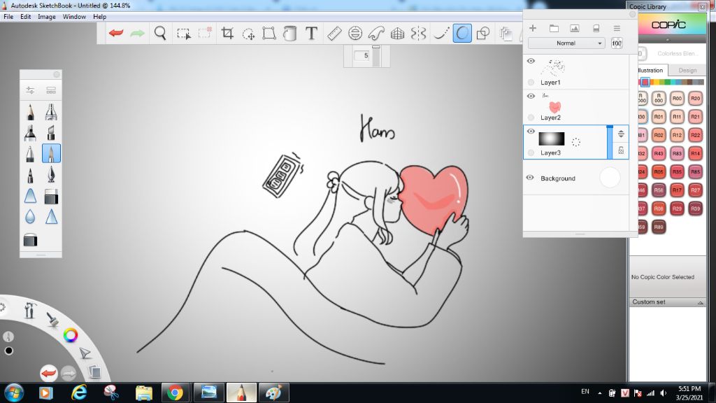Screen dimensions: 716x403
Task: Select the Distort transform tool
Action: point(269,33)
